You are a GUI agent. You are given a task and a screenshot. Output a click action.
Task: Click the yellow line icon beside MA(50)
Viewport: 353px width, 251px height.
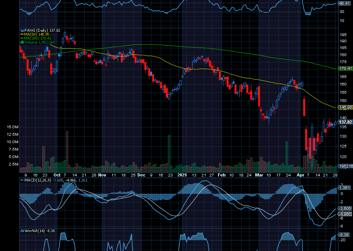tap(22, 35)
